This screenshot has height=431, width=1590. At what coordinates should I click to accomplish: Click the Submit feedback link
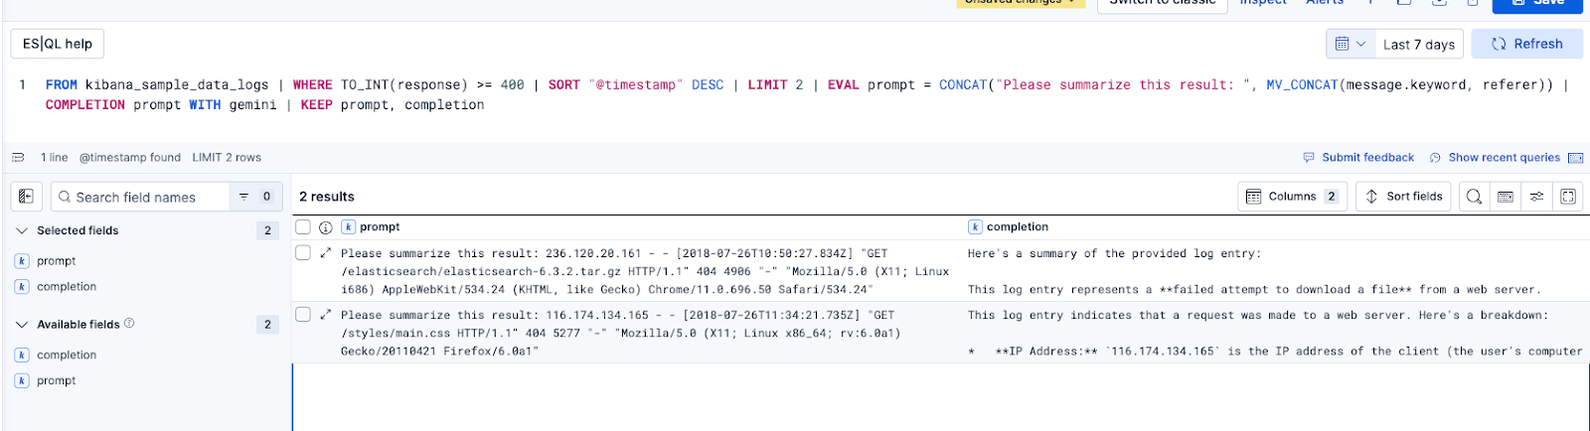1358,158
